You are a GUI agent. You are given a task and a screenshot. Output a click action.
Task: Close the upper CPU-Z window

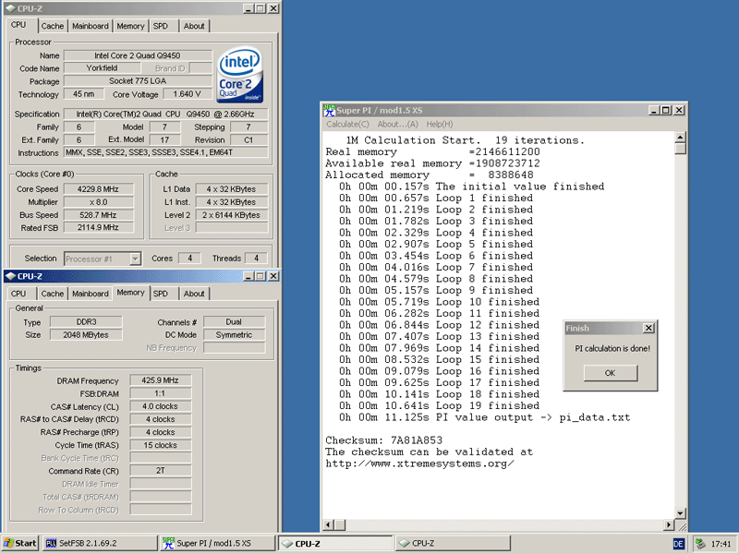[x=273, y=8]
